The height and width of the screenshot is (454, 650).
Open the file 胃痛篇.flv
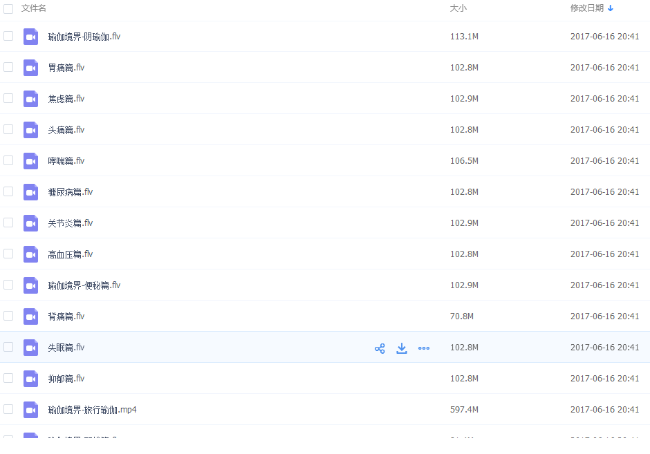[66, 68]
